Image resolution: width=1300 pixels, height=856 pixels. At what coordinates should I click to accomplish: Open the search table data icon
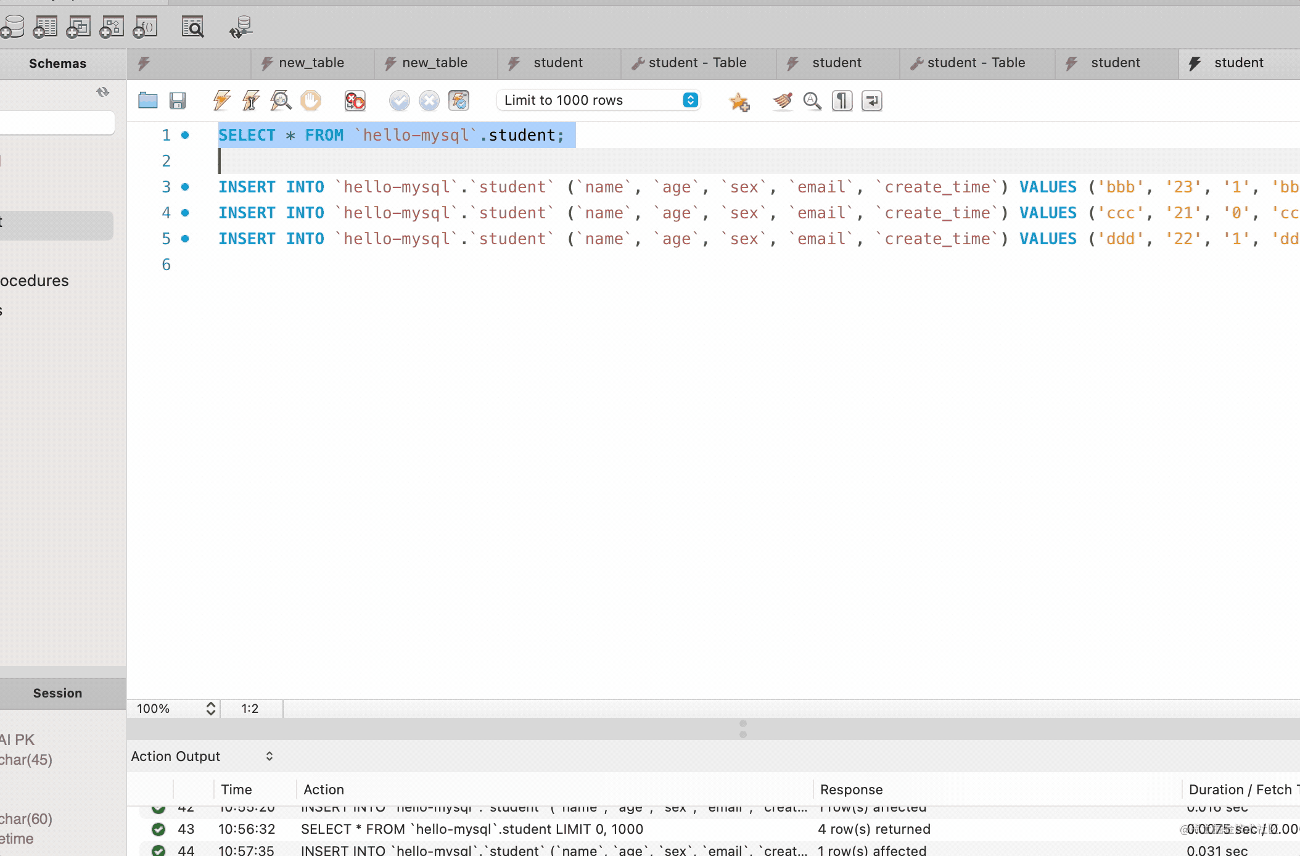point(192,27)
